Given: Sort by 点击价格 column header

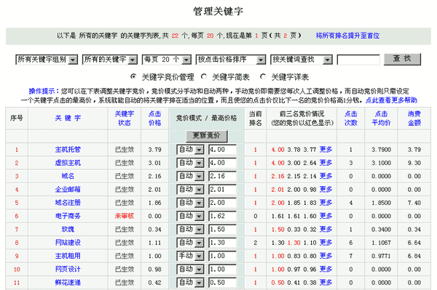Looking at the screenshot, I should (x=154, y=118).
